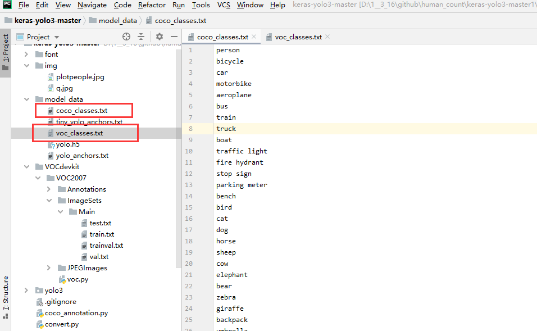Place cursor on the 'giraffe' line

pyautogui.click(x=230, y=309)
